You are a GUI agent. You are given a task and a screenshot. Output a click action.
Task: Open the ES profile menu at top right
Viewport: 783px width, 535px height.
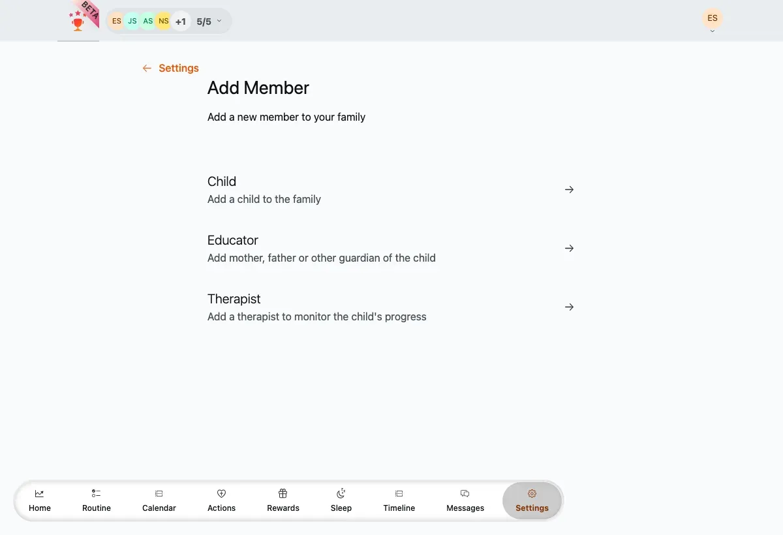[713, 20]
